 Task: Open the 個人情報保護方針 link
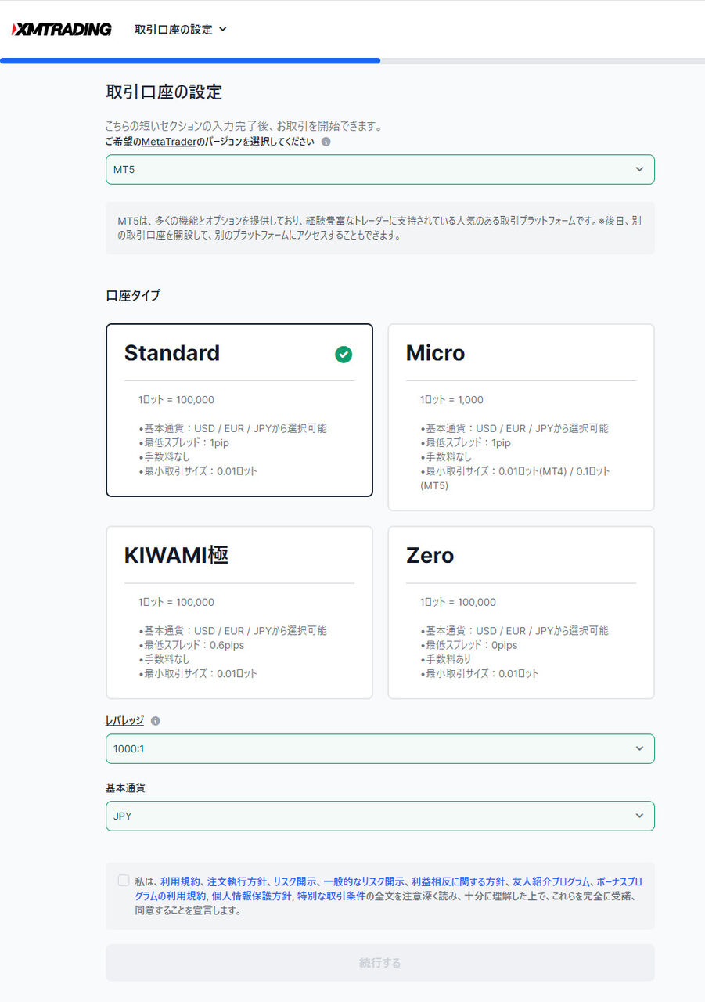[x=251, y=896]
